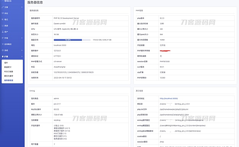Click the cli-server deployment value

point(58,62)
